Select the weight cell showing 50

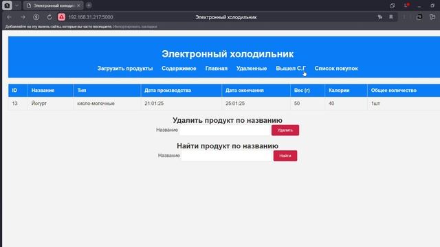coord(307,104)
